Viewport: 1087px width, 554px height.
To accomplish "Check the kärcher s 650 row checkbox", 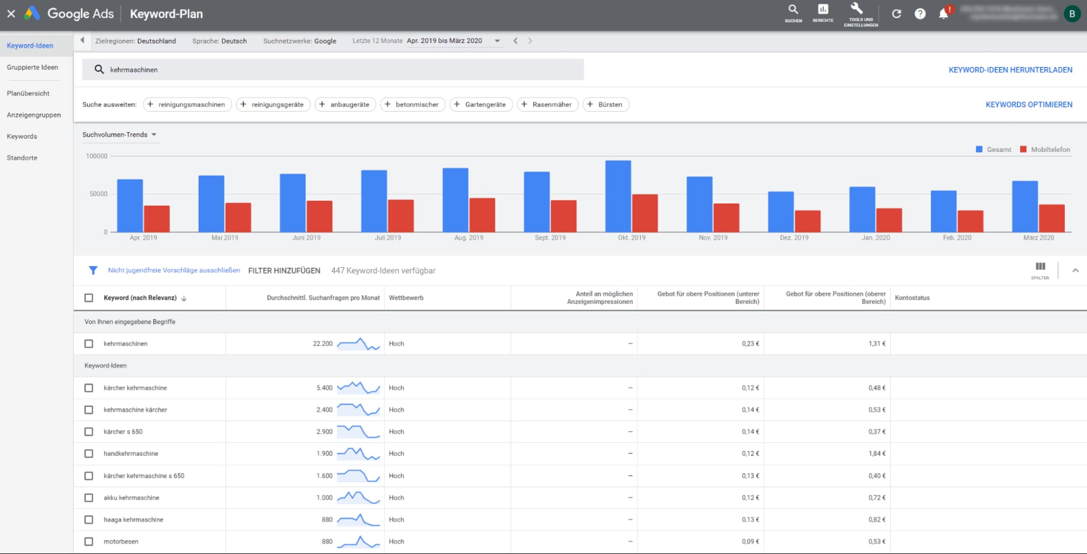I will coord(89,432).
